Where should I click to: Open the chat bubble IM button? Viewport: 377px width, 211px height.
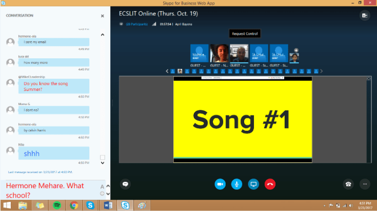point(125,184)
